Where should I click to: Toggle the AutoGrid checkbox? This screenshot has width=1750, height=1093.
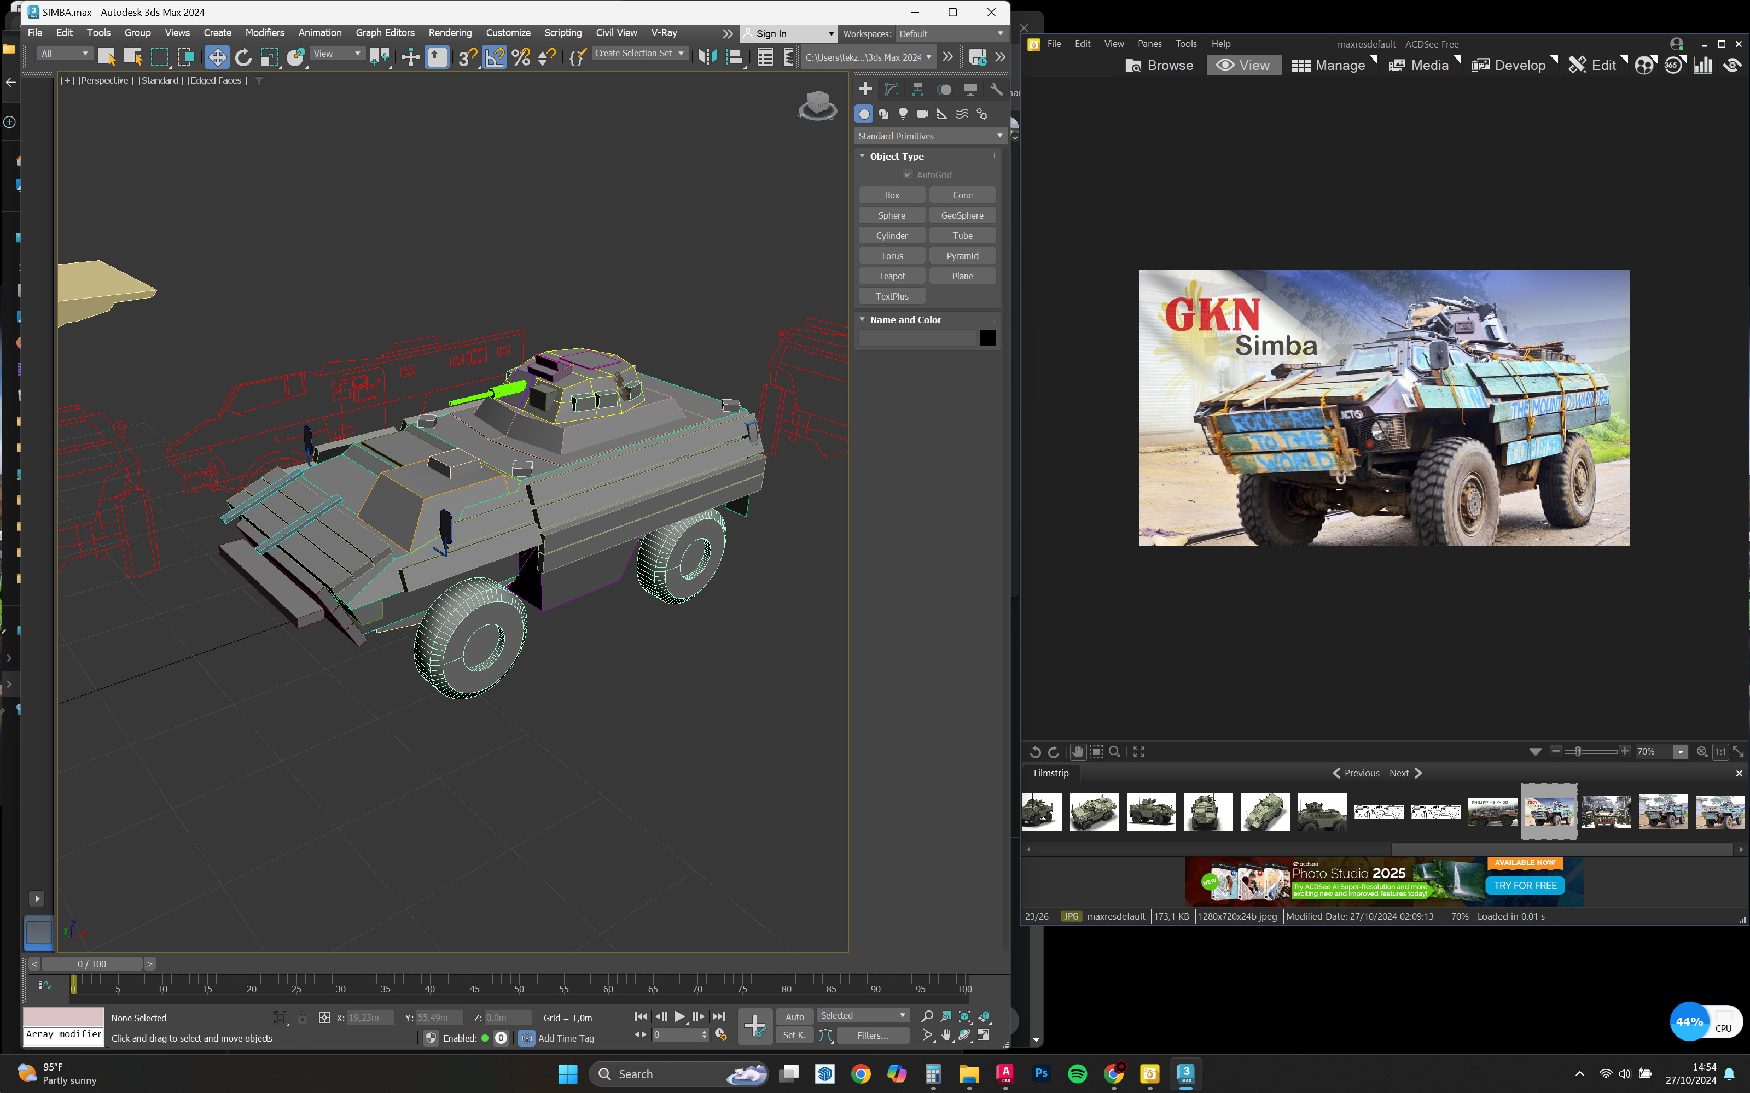click(x=908, y=175)
